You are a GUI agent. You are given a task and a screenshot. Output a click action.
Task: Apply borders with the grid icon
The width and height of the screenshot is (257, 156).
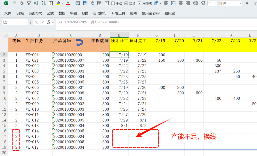[x=51, y=3]
